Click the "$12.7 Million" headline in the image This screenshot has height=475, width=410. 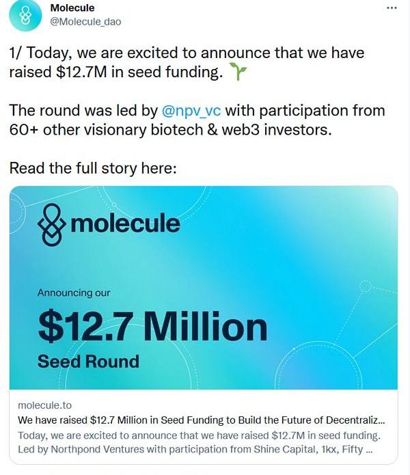152,327
